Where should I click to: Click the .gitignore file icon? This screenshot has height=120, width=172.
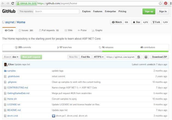click(x=5, y=82)
